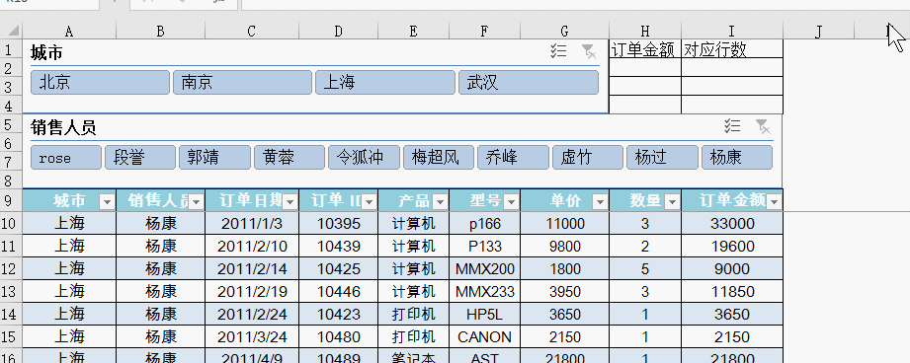The height and width of the screenshot is (363, 910).
Task: Filter the 城市 slicer by 上海
Action: pyautogui.click(x=384, y=83)
